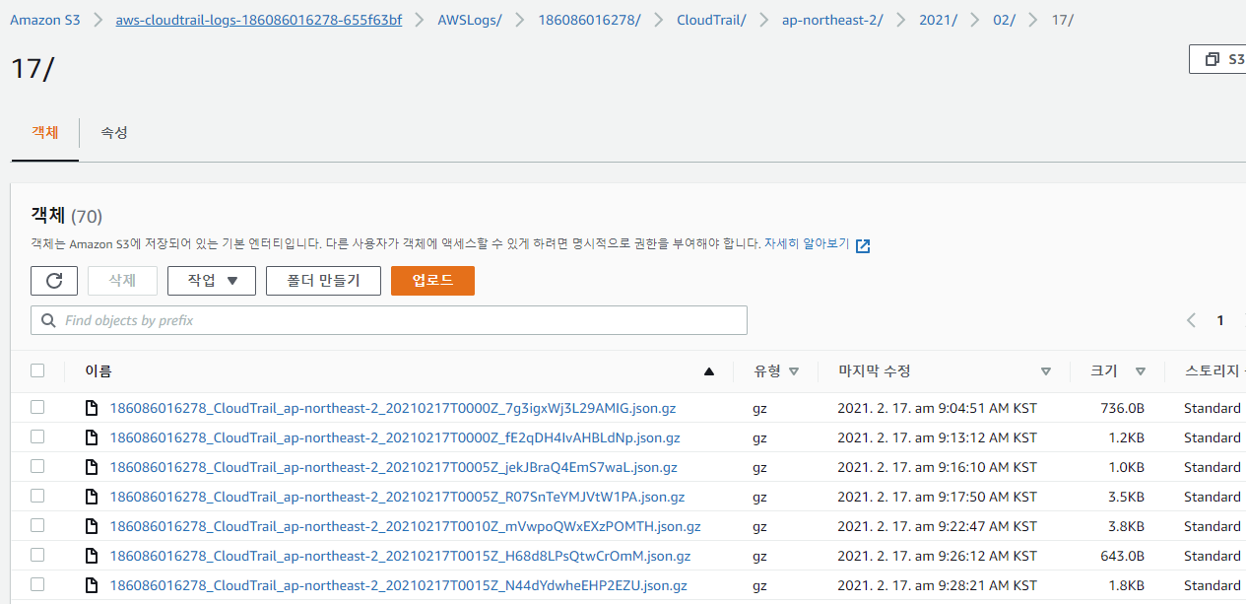
Task: Check the box for jekJBraQ4EmS7waL.json.gz
Action: (x=37, y=466)
